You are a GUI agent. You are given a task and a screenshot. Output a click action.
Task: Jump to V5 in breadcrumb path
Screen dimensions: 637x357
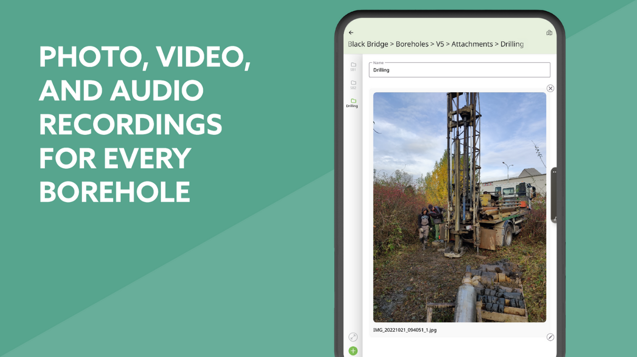pos(440,44)
